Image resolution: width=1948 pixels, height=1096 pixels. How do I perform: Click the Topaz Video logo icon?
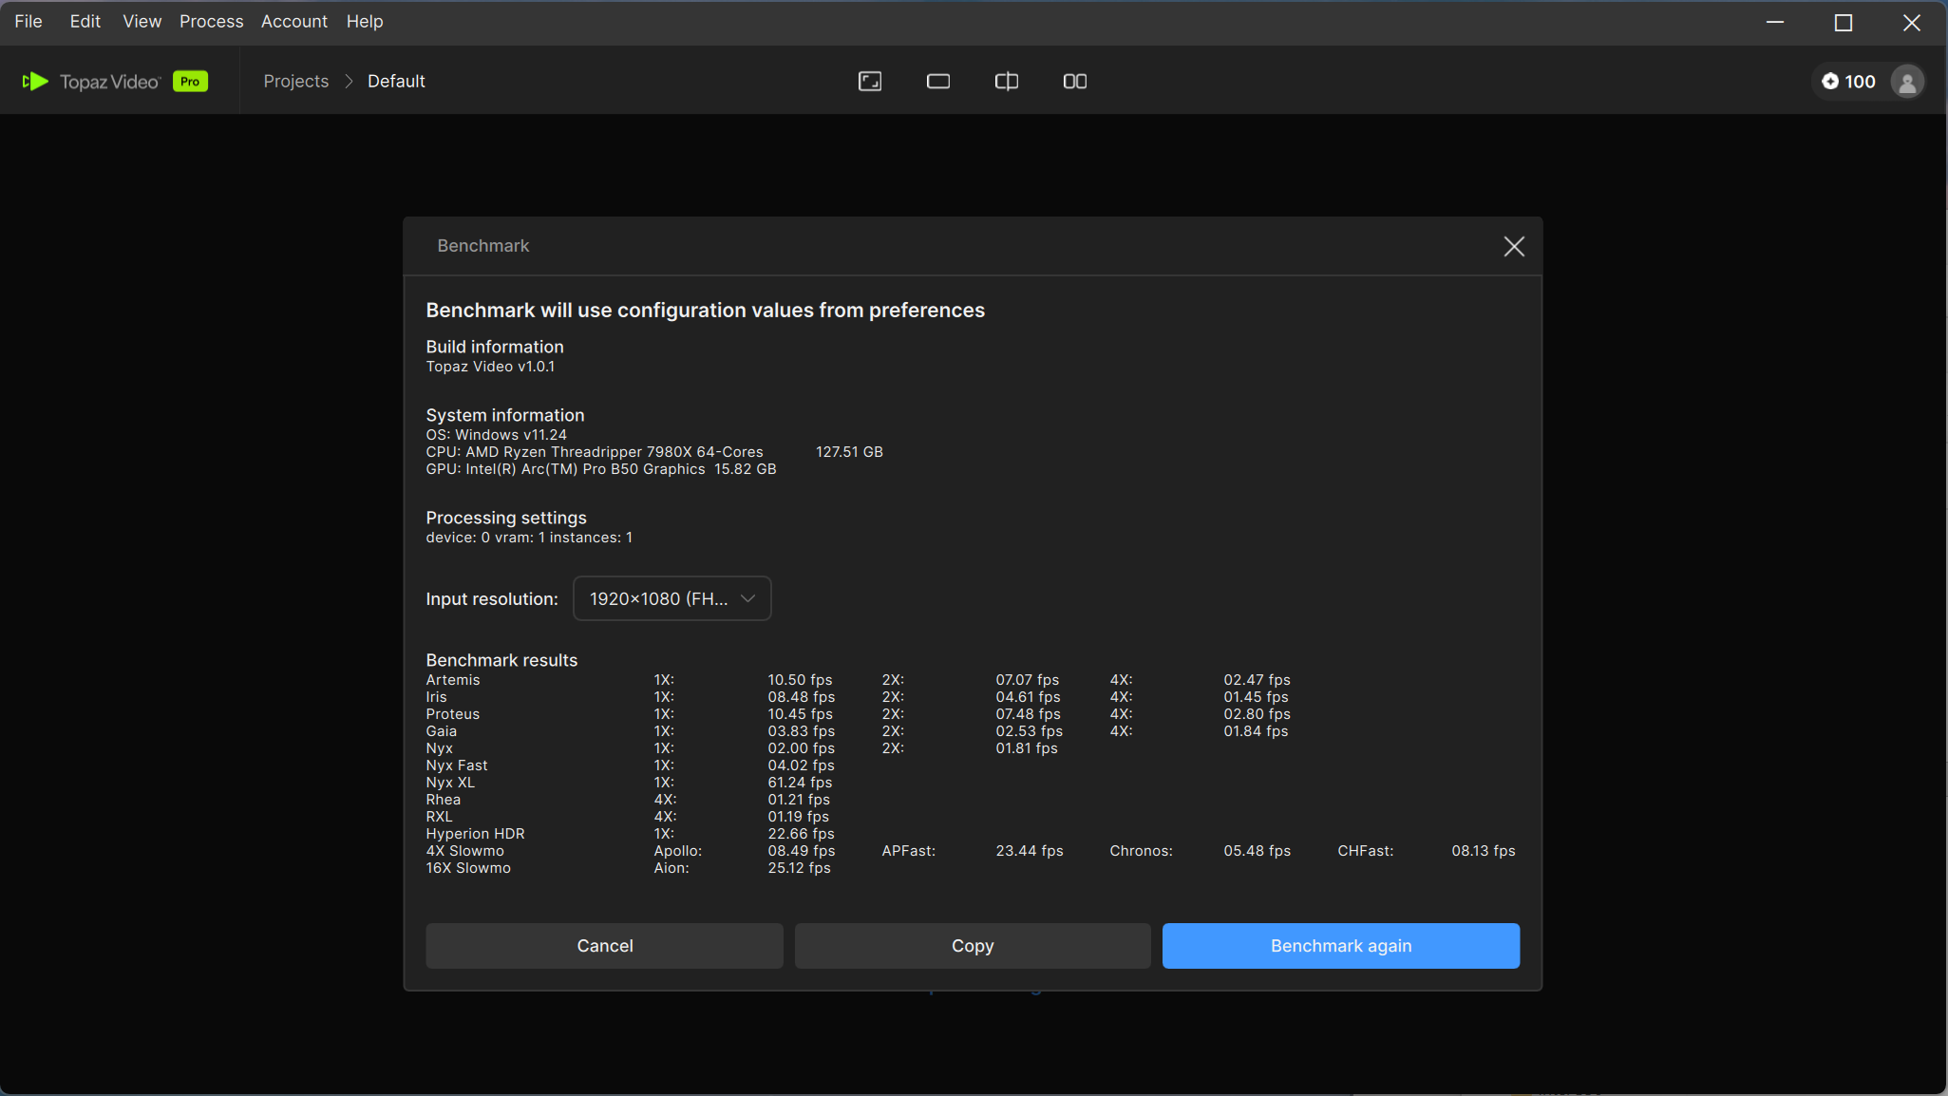(x=35, y=82)
